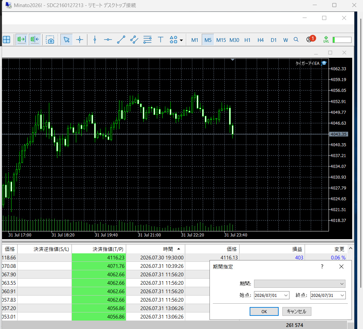
Task: Toggle chart shift from right edge
Action: coord(35,40)
